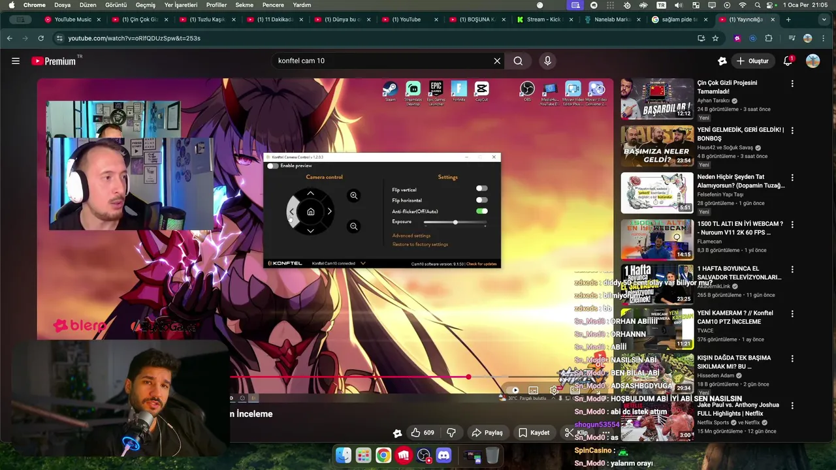Viewport: 836px width, 470px height.
Task: Click the Kaydet save button
Action: pyautogui.click(x=534, y=433)
